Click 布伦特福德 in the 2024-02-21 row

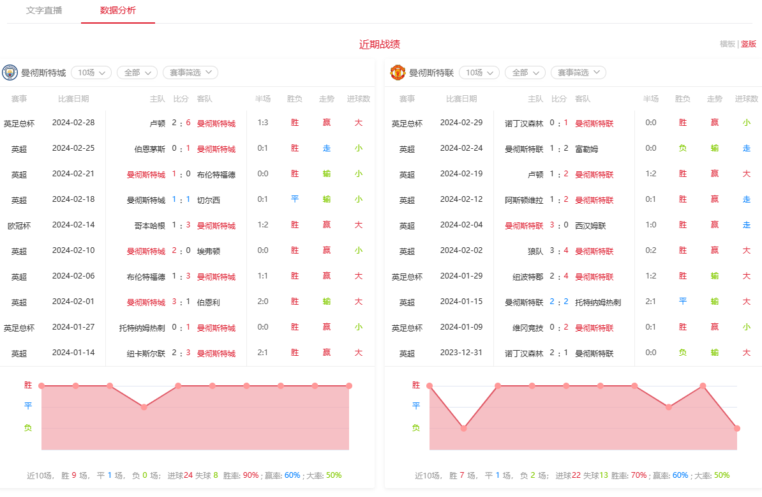click(x=216, y=174)
